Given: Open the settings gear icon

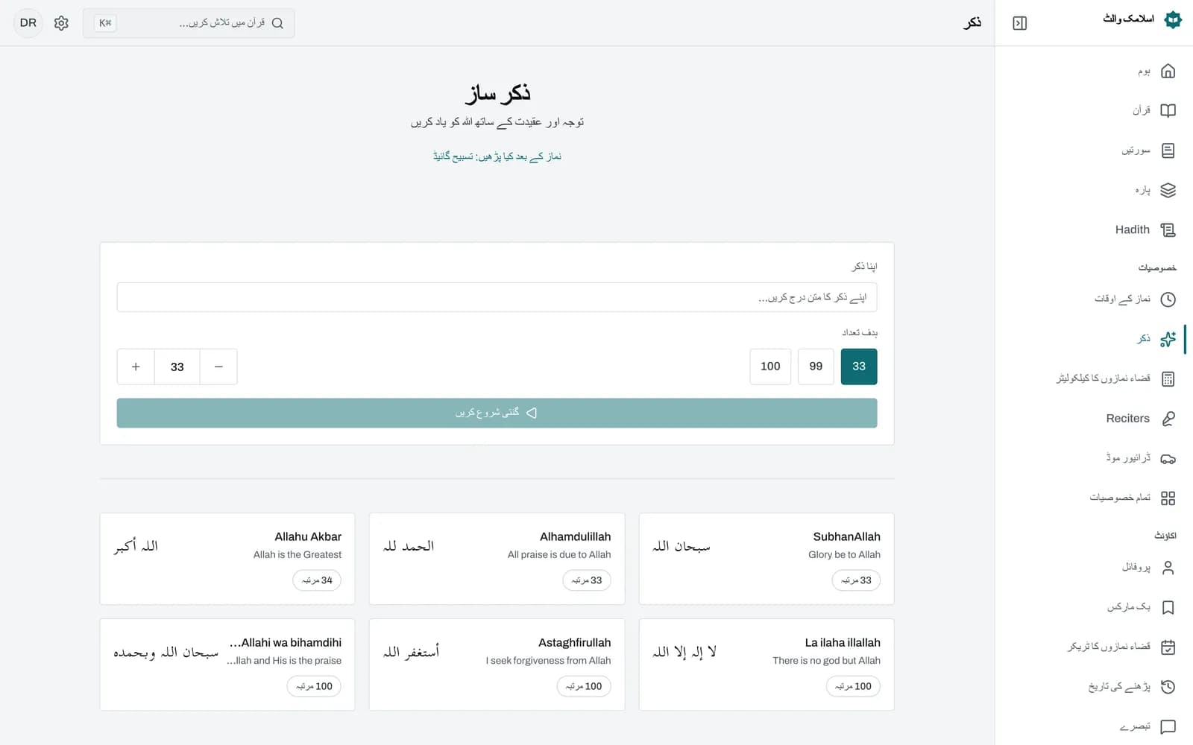Looking at the screenshot, I should (x=61, y=23).
